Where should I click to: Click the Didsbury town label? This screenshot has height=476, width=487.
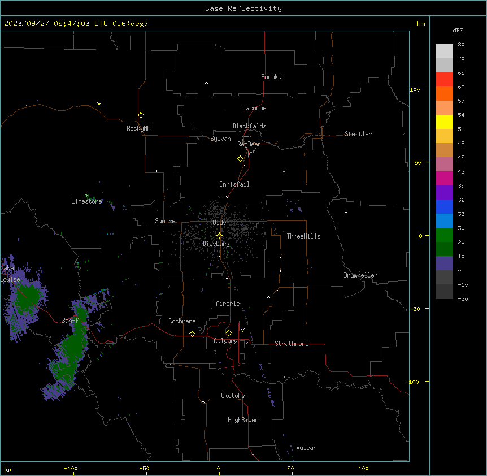point(216,244)
